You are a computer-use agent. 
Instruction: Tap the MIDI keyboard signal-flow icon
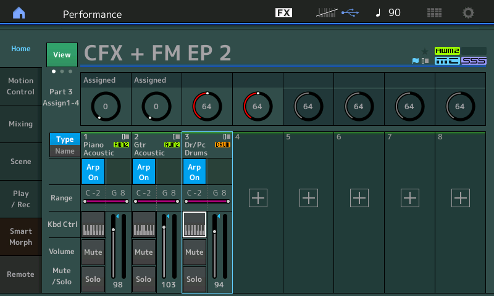(x=327, y=13)
